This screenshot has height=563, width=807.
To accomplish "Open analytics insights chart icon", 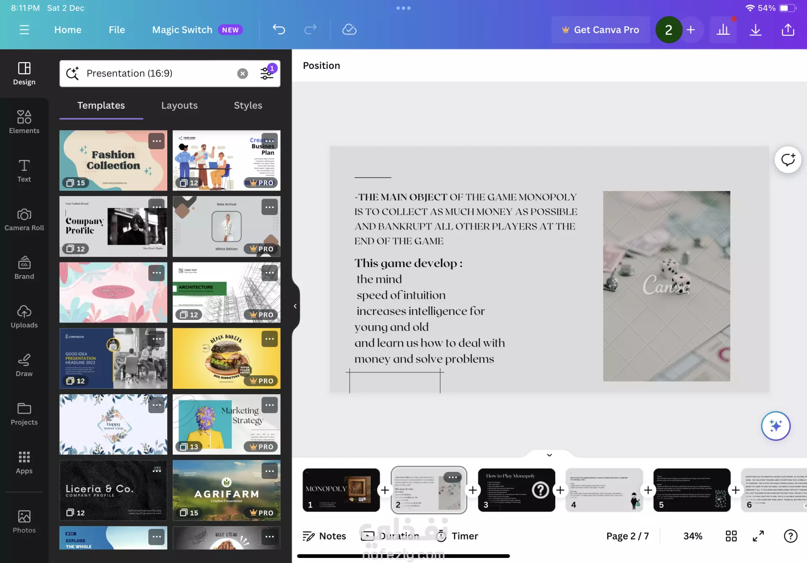I will coord(723,30).
